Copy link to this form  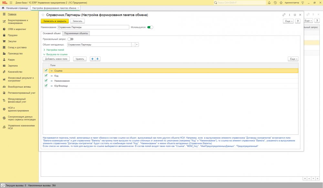pos(284,15)
